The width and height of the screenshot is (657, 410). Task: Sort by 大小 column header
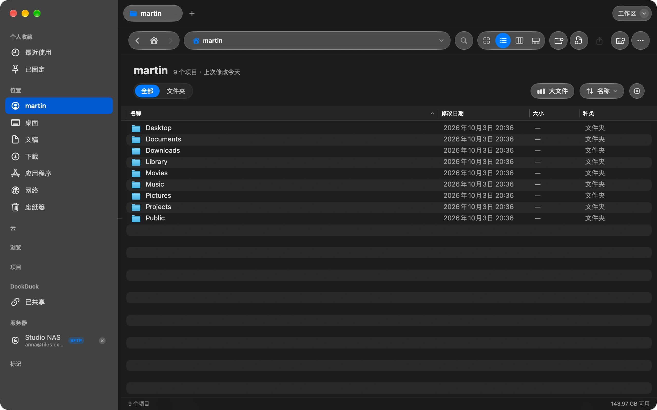(554, 113)
